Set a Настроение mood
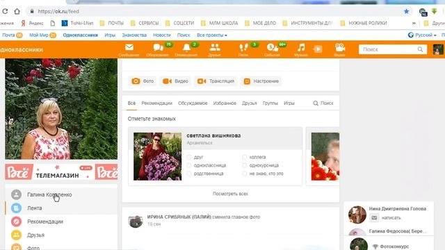 coord(261,81)
